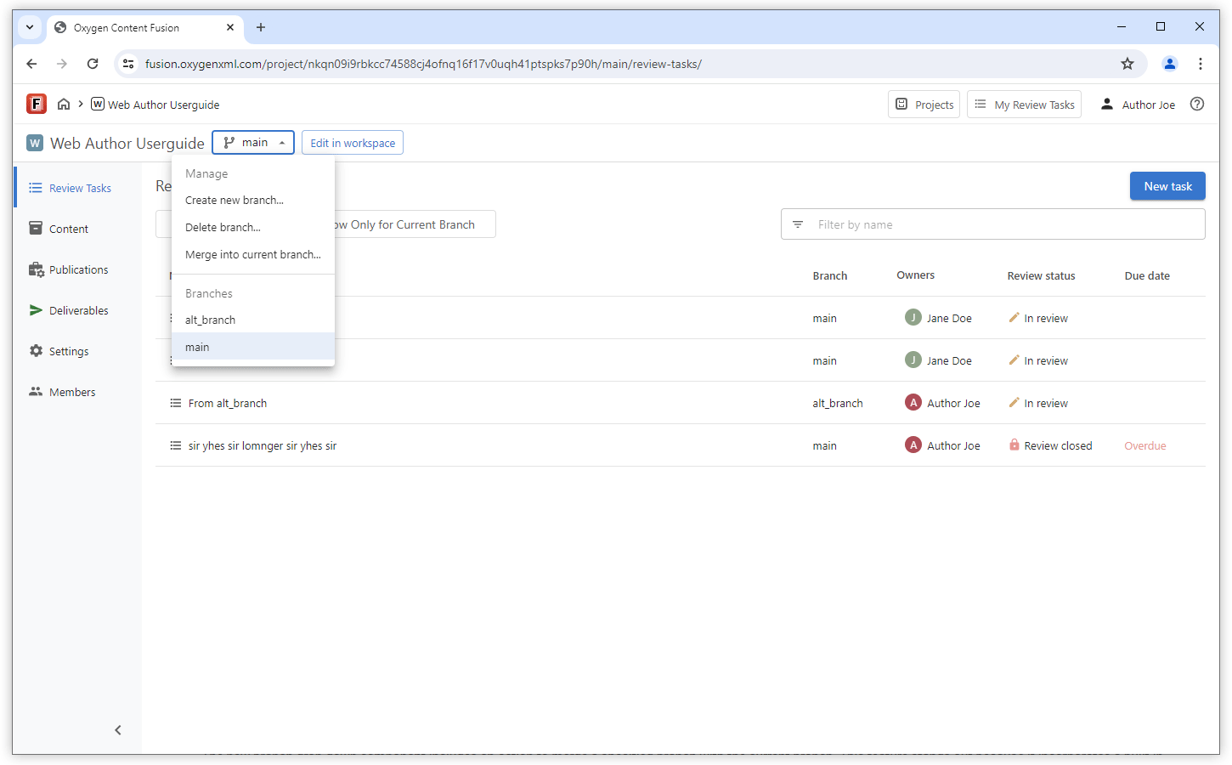Click the Owners column header

915,275
